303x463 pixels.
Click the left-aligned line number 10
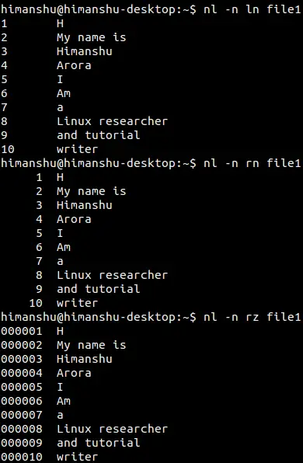(8, 149)
